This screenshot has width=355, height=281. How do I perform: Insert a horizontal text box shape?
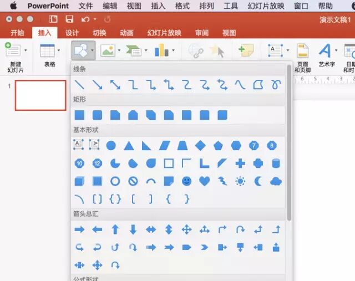pos(79,144)
